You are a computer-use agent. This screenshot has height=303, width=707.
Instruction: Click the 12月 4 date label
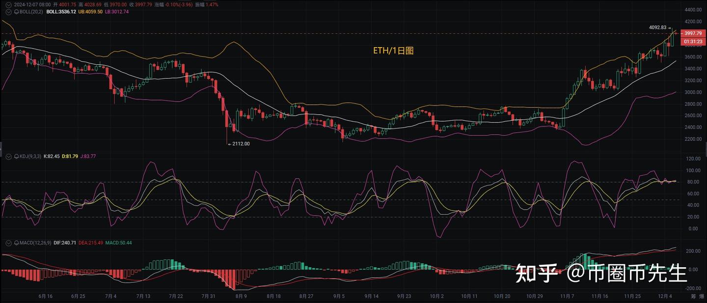click(664, 296)
